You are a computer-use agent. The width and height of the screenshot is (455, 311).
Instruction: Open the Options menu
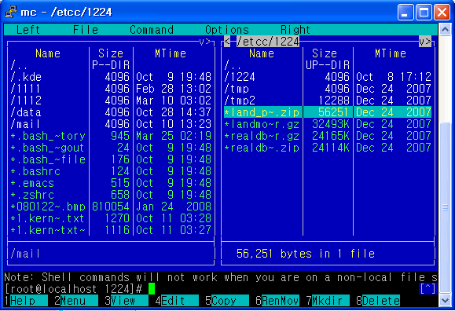[x=227, y=30]
